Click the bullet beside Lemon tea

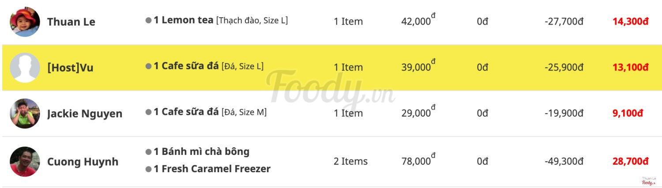click(149, 21)
